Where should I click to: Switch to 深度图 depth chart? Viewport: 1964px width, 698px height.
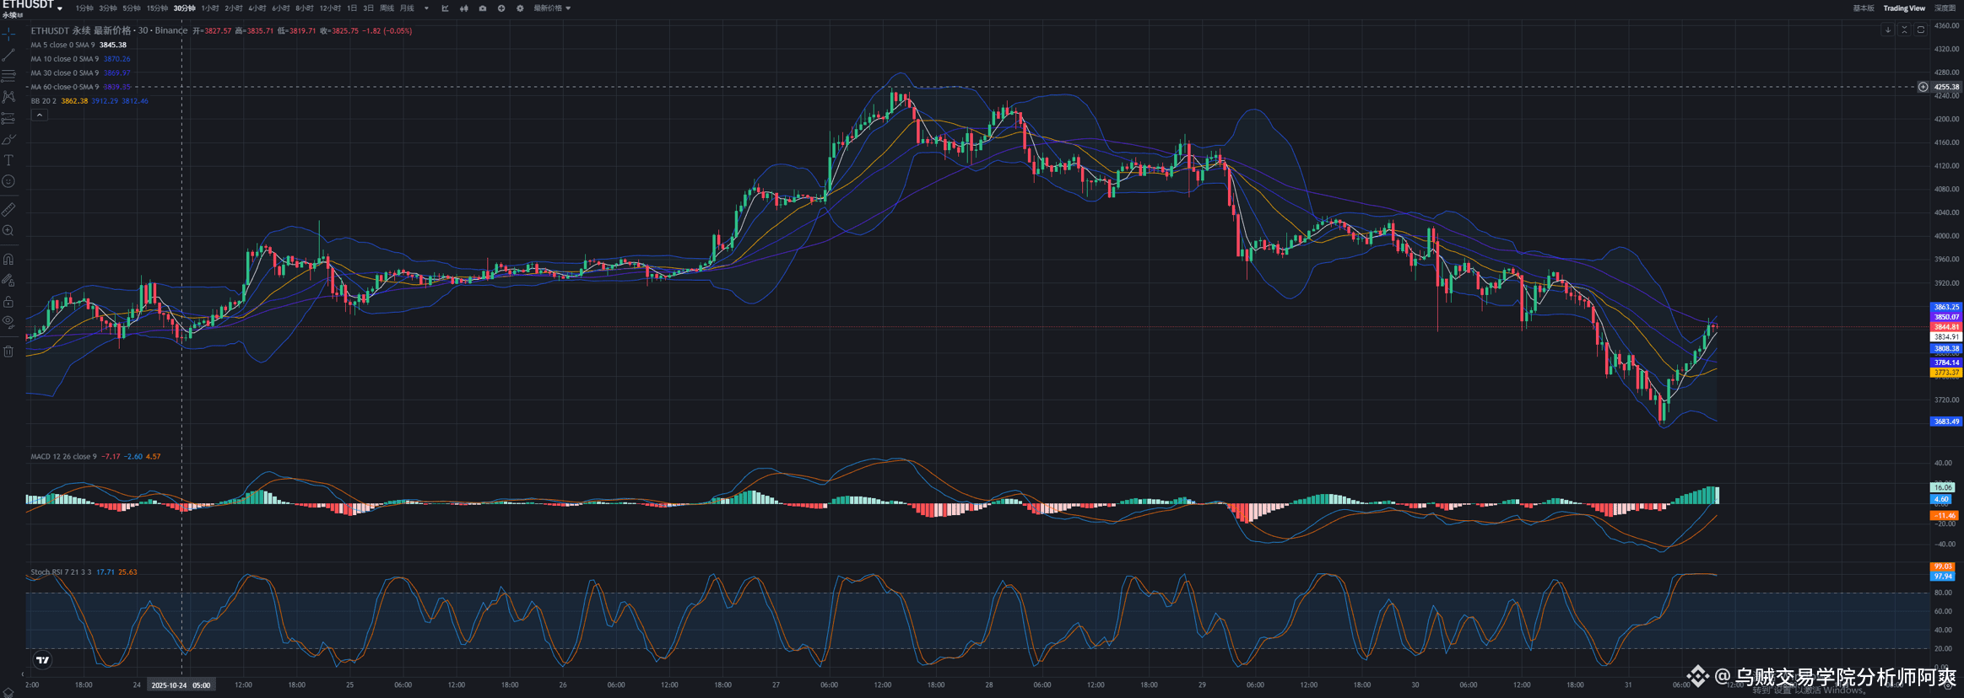(x=1945, y=8)
